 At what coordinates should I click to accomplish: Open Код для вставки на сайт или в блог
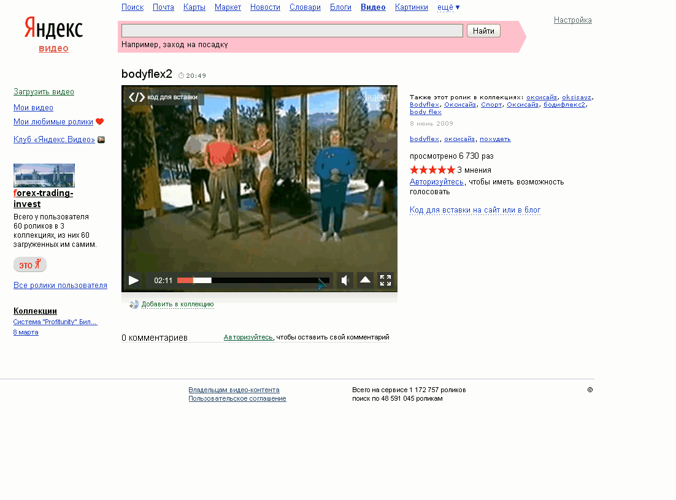[x=475, y=210]
